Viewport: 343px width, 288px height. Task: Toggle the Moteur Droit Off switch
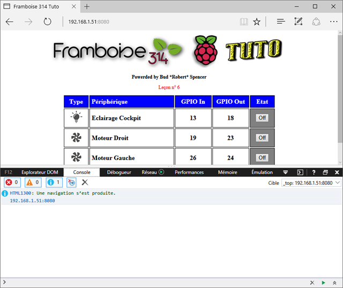click(262, 138)
